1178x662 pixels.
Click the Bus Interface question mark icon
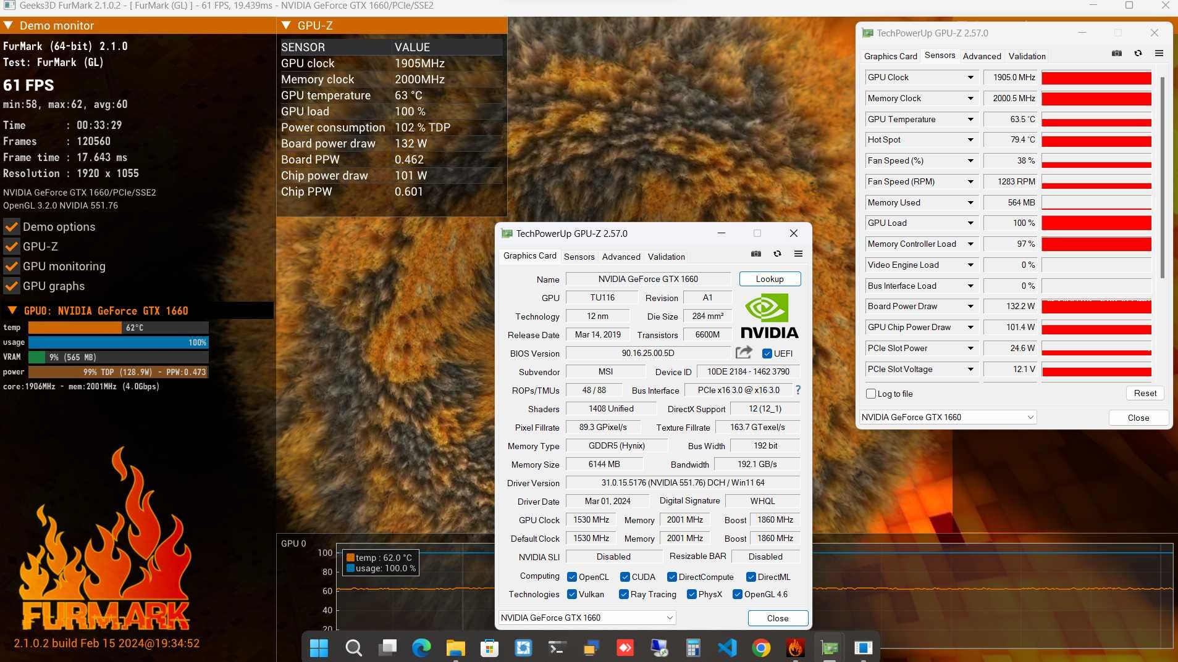pos(798,390)
